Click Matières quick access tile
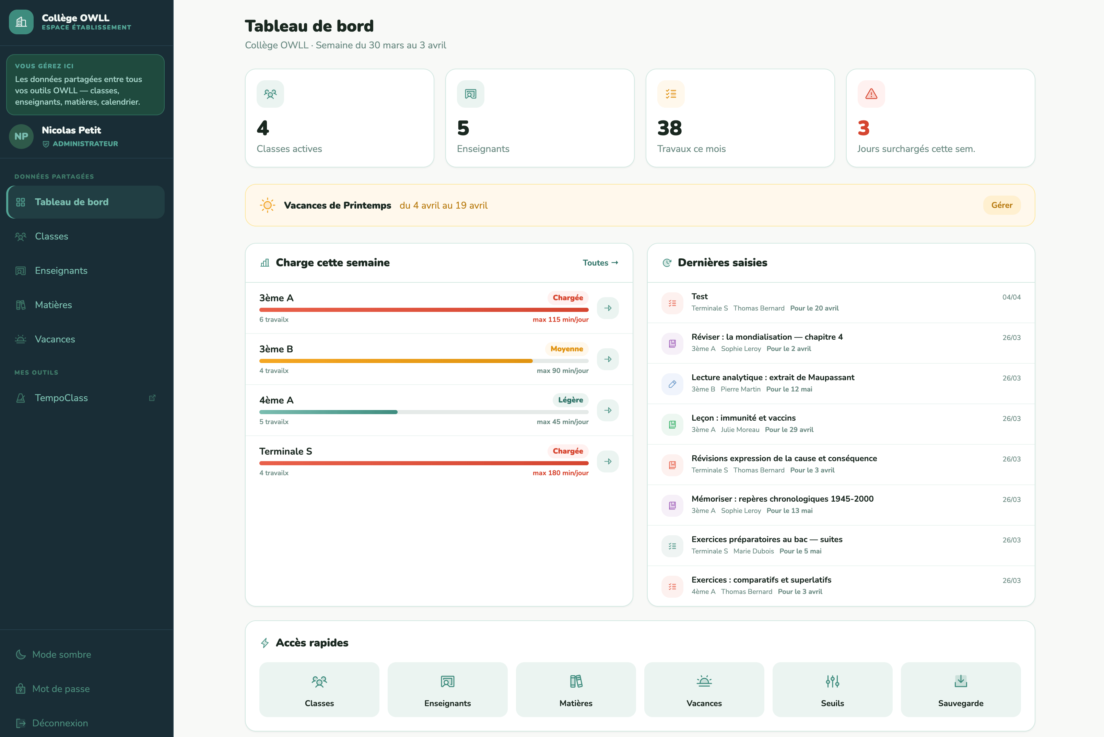This screenshot has width=1104, height=737. pos(576,690)
